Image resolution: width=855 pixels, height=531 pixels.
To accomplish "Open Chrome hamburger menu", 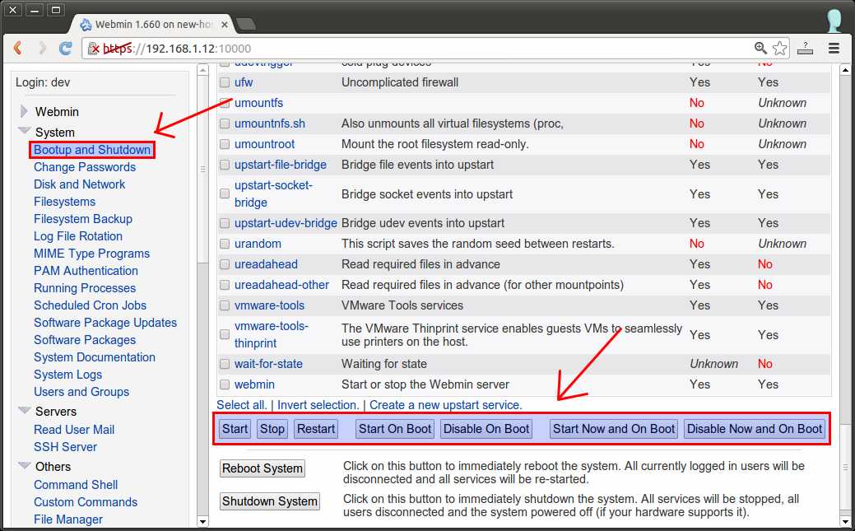I will [834, 48].
